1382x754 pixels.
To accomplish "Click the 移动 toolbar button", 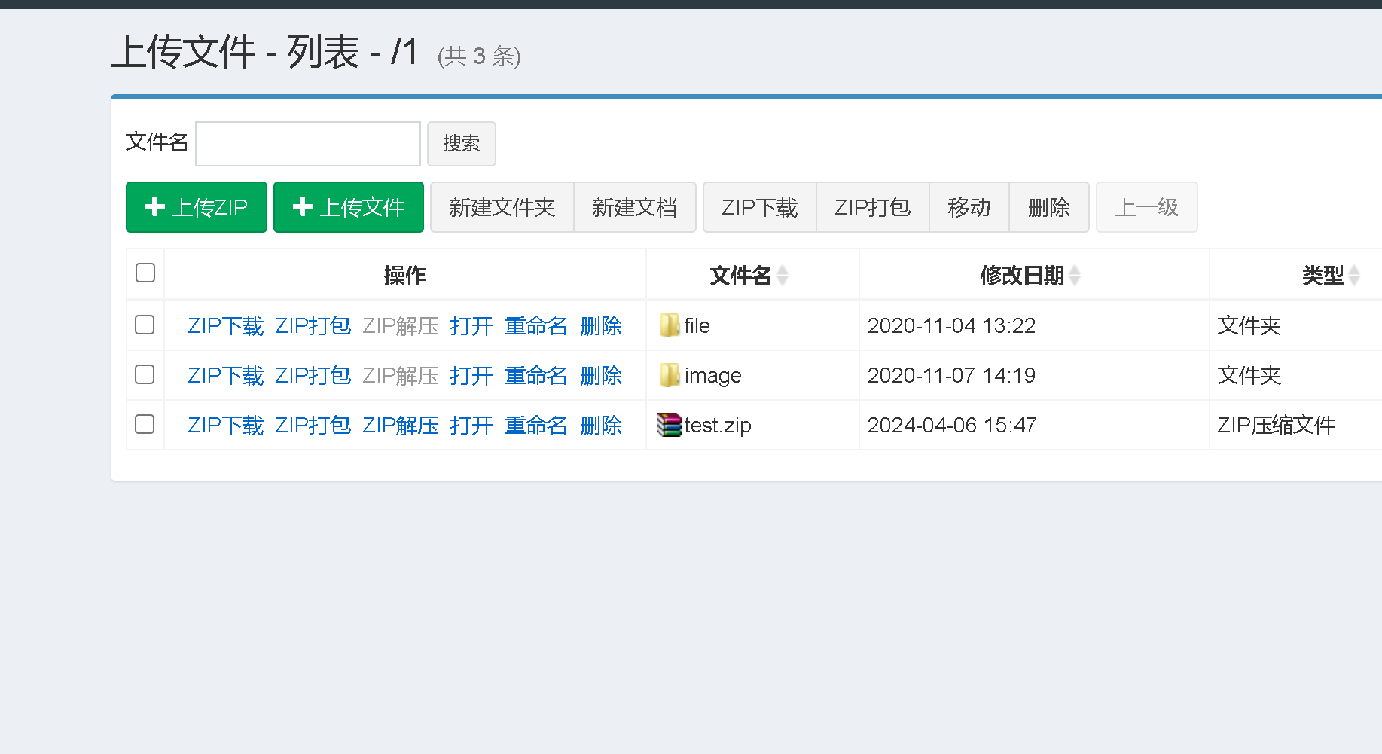I will click(969, 207).
